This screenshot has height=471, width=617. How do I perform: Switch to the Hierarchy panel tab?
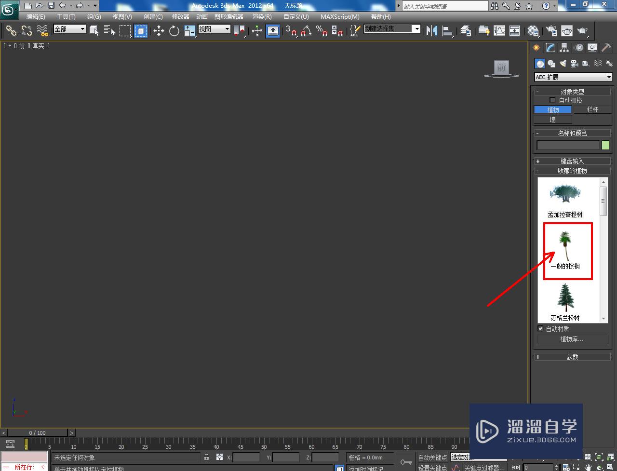click(x=564, y=48)
